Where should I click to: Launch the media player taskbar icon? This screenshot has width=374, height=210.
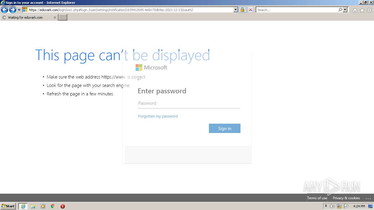43,206
